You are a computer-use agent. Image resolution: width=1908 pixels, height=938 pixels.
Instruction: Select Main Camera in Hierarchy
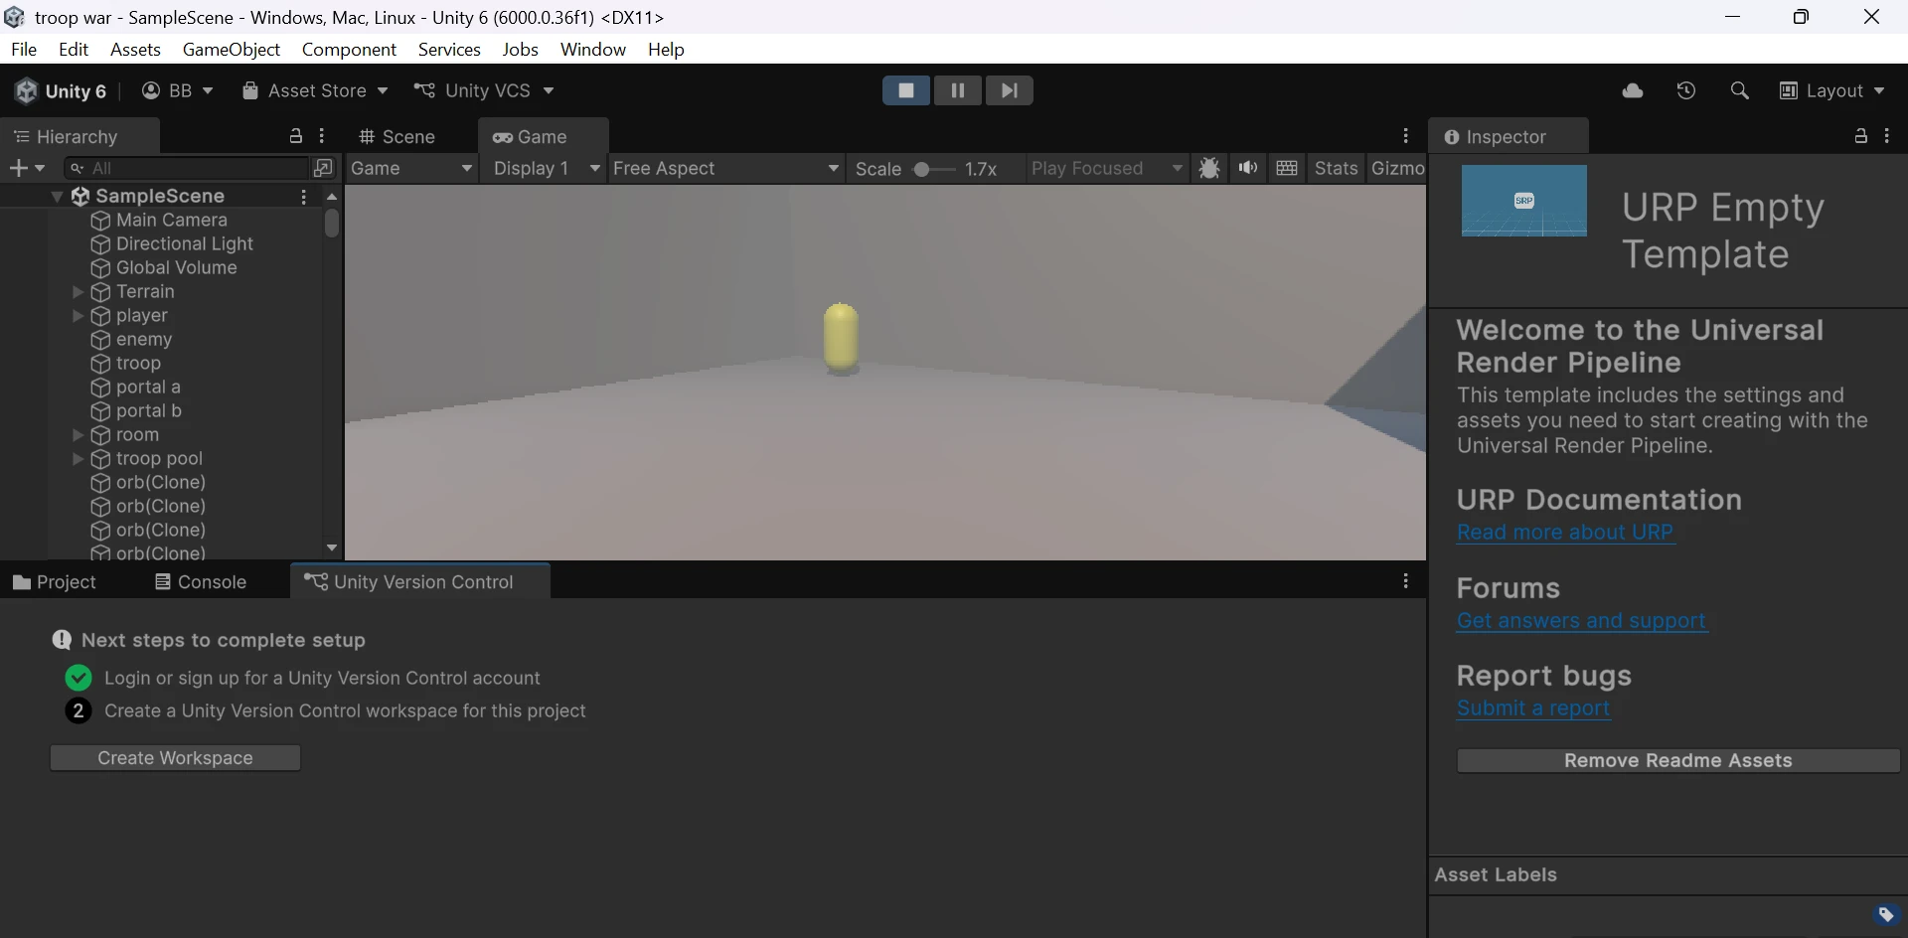click(x=171, y=220)
